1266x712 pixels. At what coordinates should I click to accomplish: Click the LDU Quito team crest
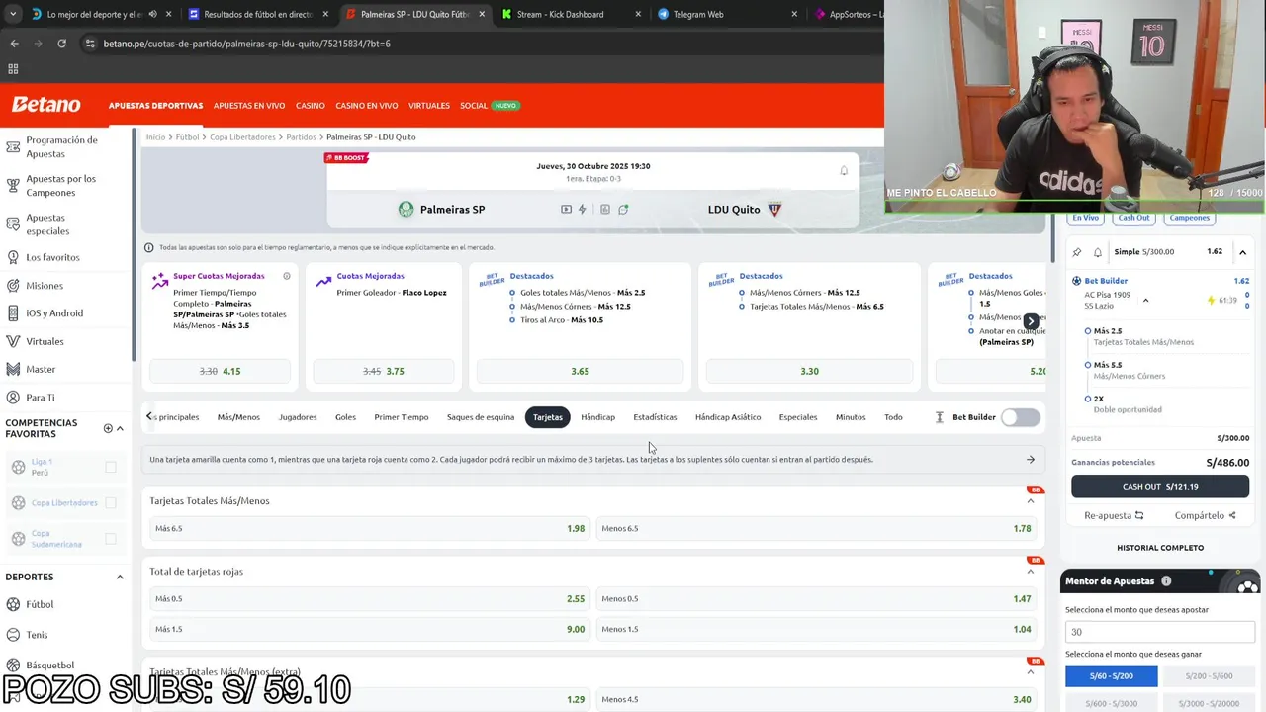click(x=774, y=210)
